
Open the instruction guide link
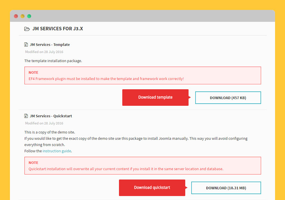click(x=57, y=151)
